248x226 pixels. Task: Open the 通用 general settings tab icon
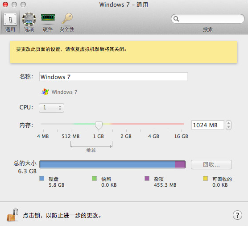(x=10, y=19)
